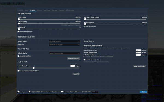Expand the Resolution dropdown
Screen dimensions: 164x102
[65, 45]
